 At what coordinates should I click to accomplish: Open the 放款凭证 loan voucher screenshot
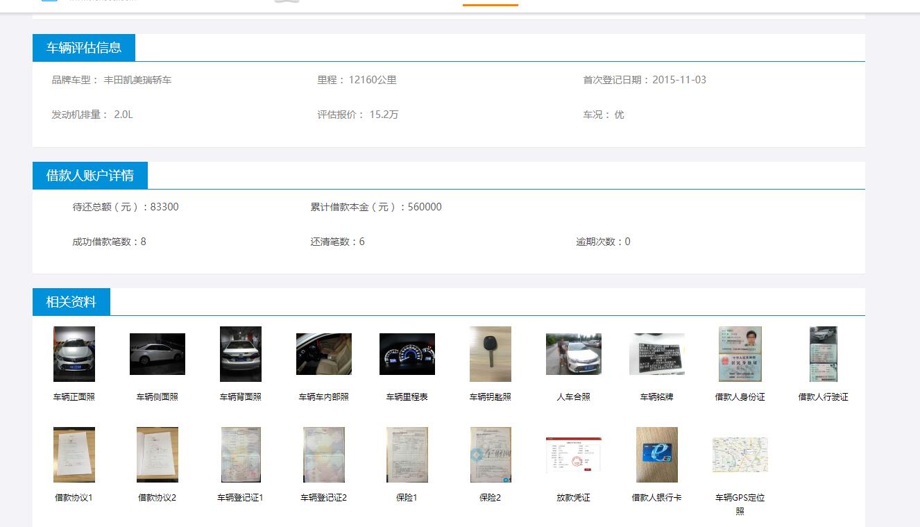click(573, 455)
